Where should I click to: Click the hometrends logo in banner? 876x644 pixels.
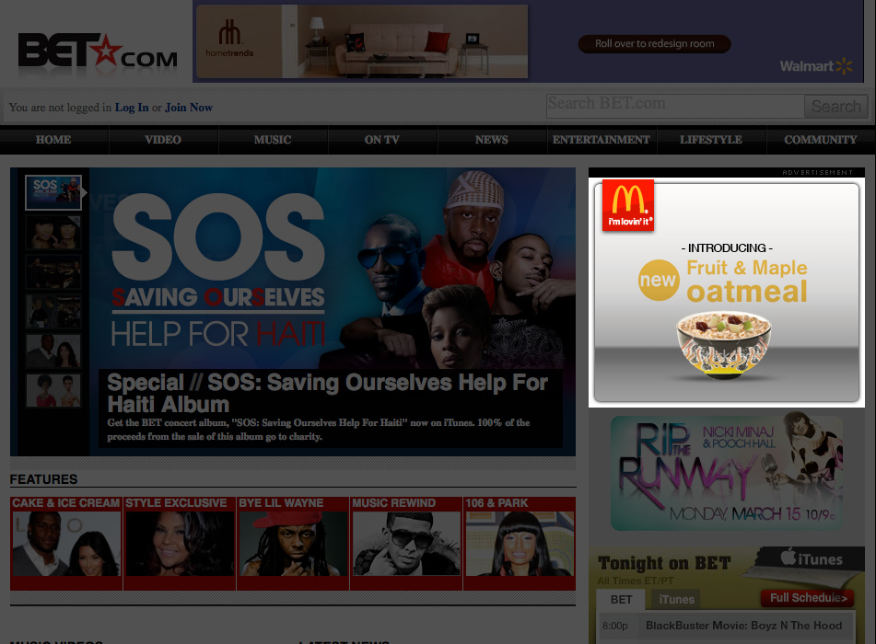pos(229,40)
